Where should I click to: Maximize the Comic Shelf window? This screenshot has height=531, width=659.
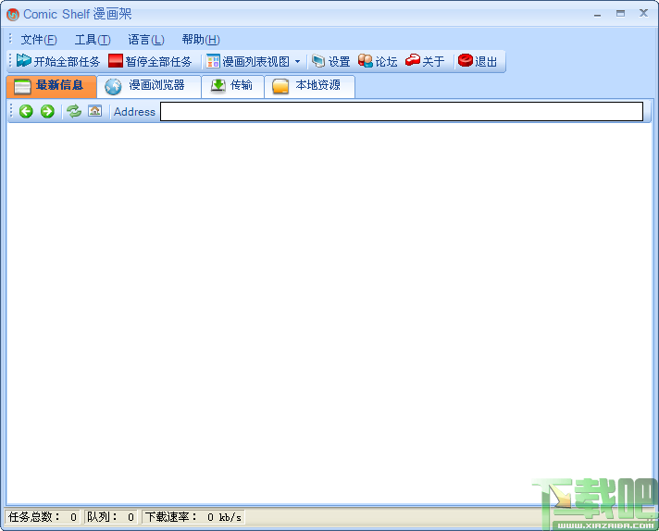[x=620, y=14]
